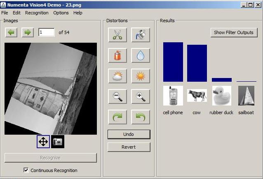Click the 'cell phone' label

tap(173, 113)
